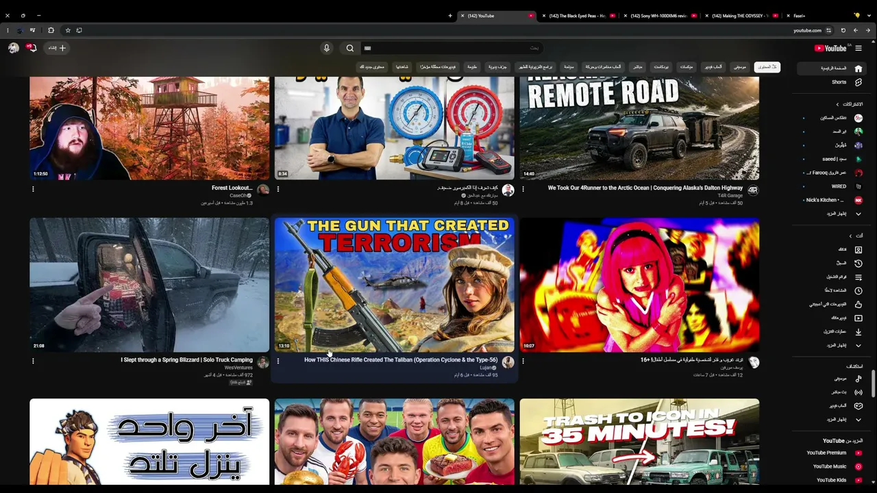Open options menu for Forest Lookout video
Screen dimensions: 877x493
click(33, 189)
